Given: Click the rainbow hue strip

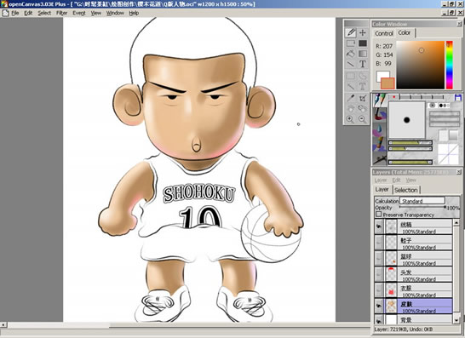Looking at the screenshot, I should pos(450,65).
